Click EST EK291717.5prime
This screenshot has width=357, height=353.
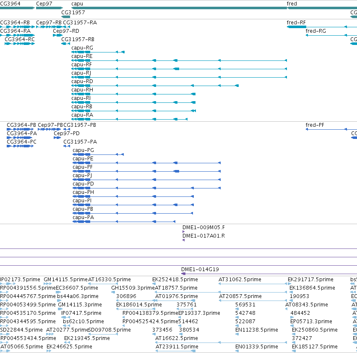pos(310,280)
